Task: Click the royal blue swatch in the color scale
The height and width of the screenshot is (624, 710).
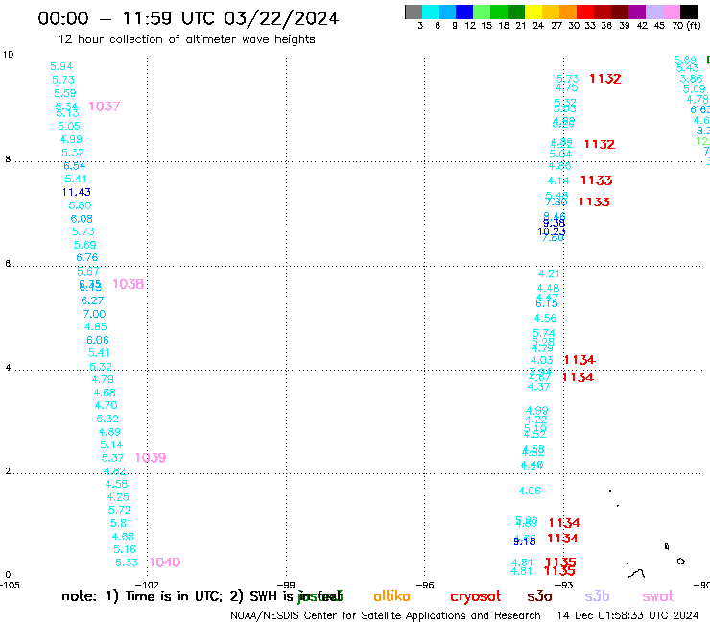Action: pyautogui.click(x=464, y=12)
